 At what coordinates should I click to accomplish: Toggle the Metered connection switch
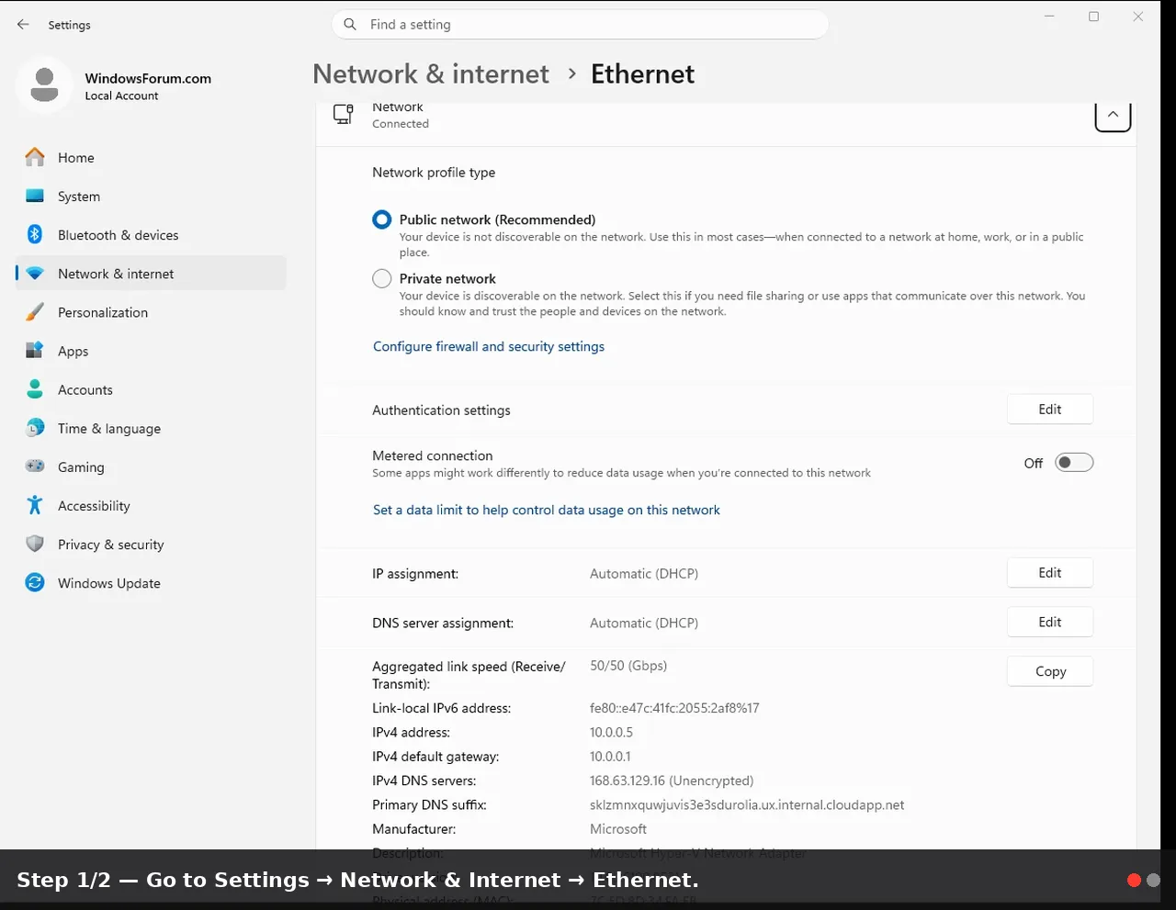1074,463
